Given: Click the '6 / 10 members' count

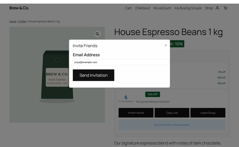Looking at the screenshot, I should pos(126,101).
